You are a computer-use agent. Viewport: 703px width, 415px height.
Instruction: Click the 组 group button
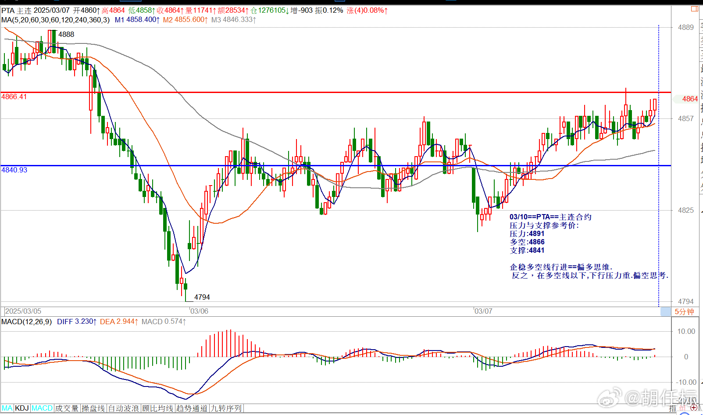[682, 408]
